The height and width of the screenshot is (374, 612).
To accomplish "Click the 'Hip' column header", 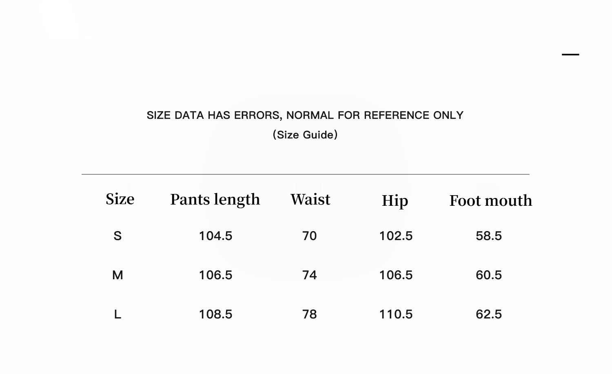I will (x=395, y=201).
